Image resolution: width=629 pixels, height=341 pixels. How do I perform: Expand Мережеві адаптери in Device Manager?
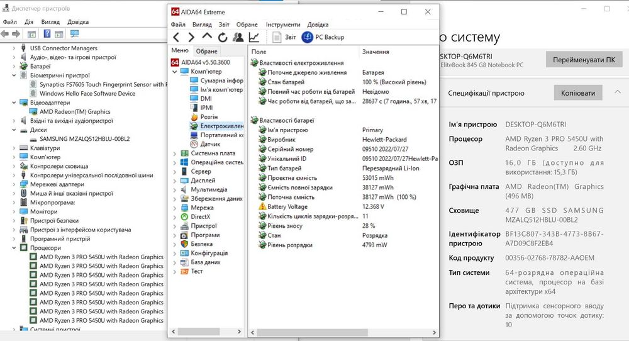point(14,184)
